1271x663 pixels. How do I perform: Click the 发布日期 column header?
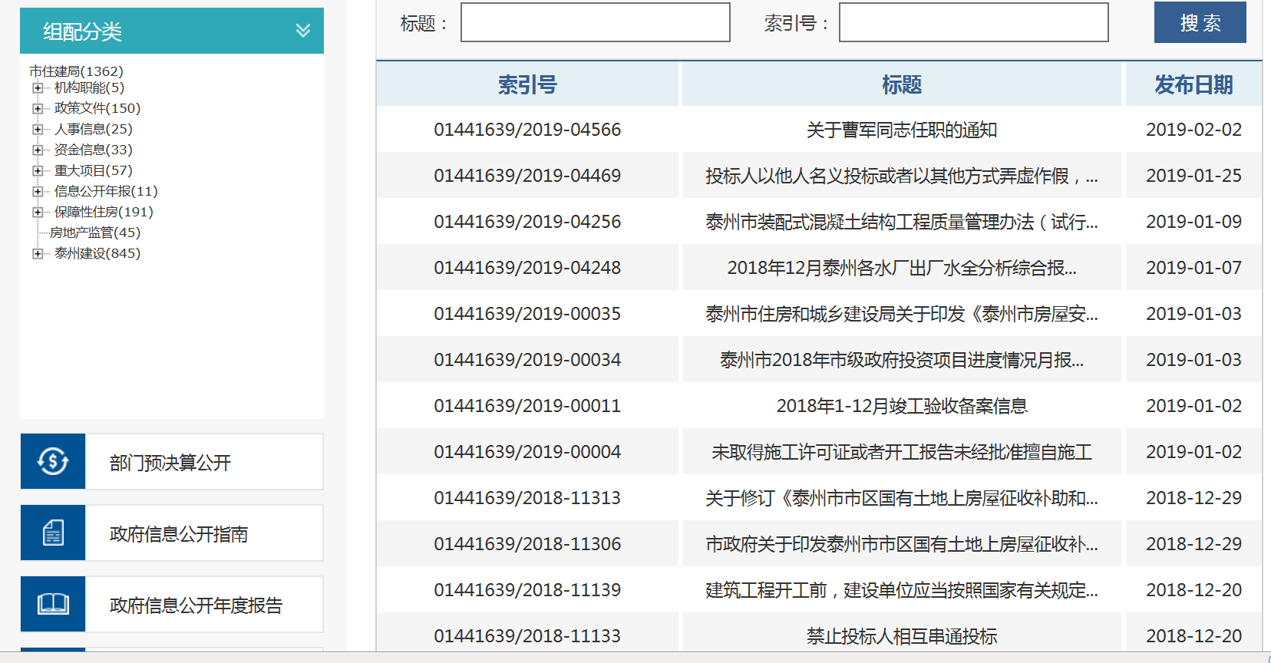pyautogui.click(x=1193, y=84)
